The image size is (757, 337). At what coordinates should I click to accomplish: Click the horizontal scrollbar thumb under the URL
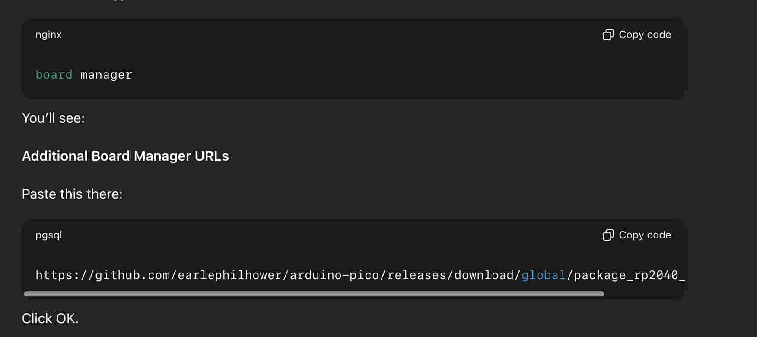click(x=314, y=294)
